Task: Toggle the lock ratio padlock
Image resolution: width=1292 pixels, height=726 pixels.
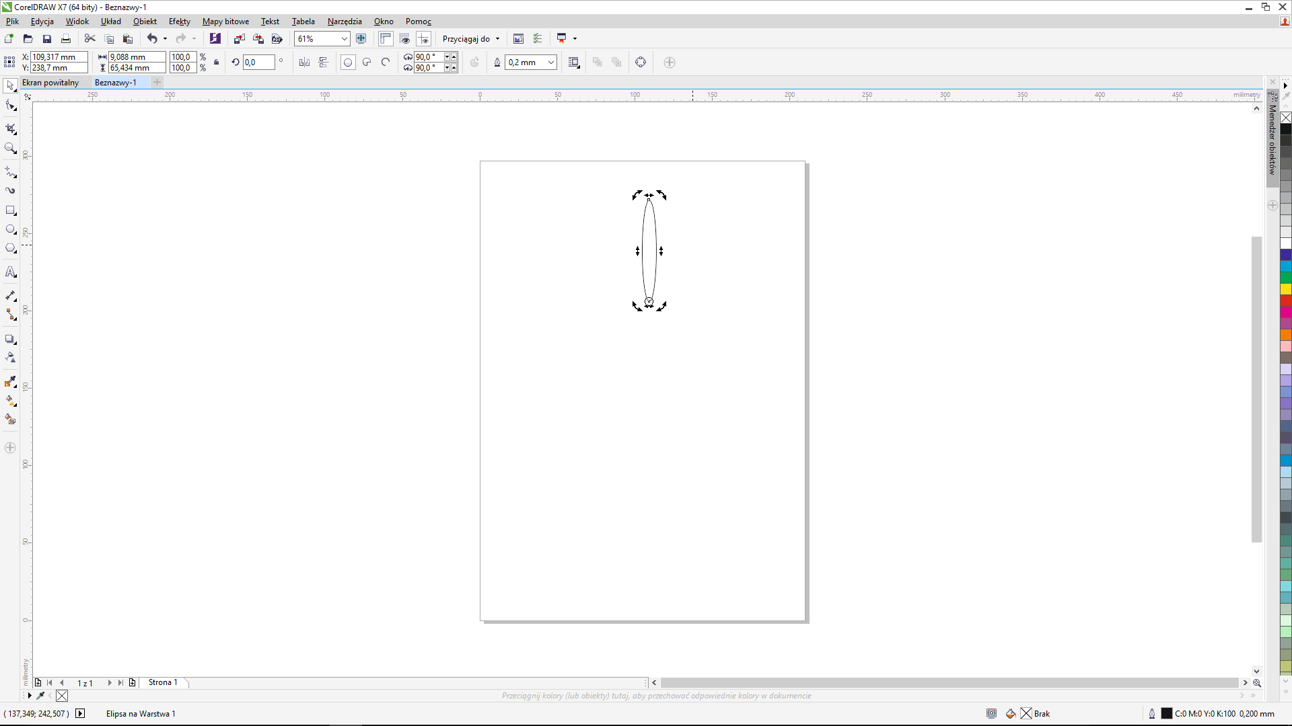Action: (216, 63)
